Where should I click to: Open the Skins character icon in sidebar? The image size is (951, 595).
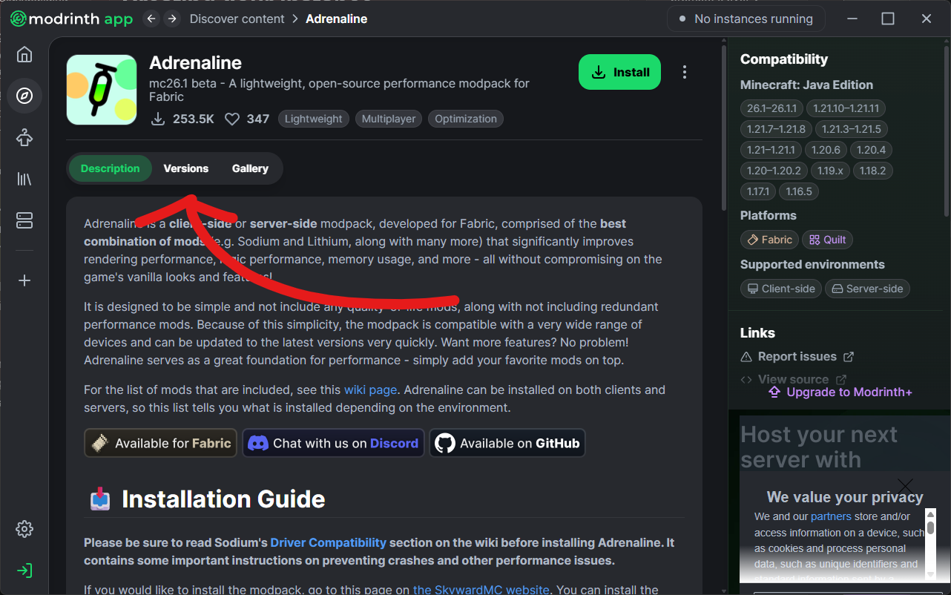24,137
